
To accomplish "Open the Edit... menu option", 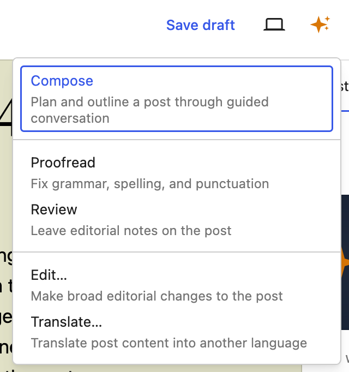I will tap(49, 275).
